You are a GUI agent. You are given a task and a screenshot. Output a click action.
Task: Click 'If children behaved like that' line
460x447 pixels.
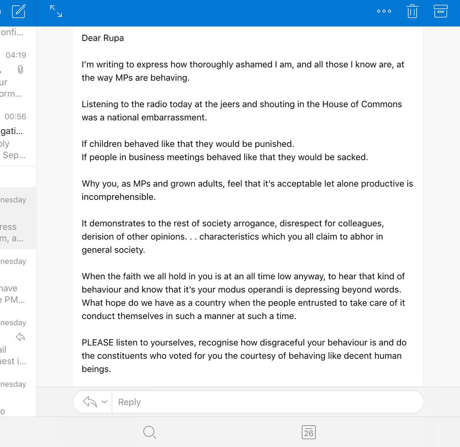click(x=188, y=144)
